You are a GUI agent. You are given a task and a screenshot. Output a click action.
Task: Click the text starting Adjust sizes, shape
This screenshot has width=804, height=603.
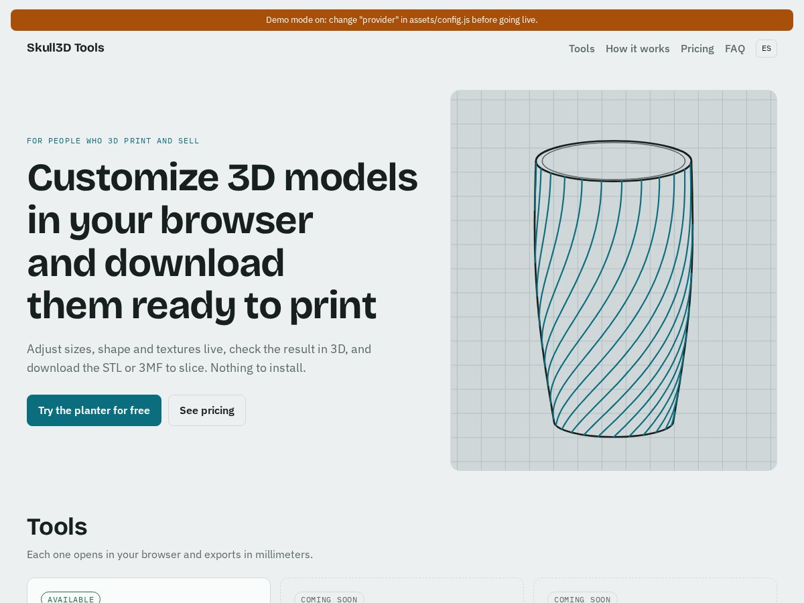coord(199,358)
